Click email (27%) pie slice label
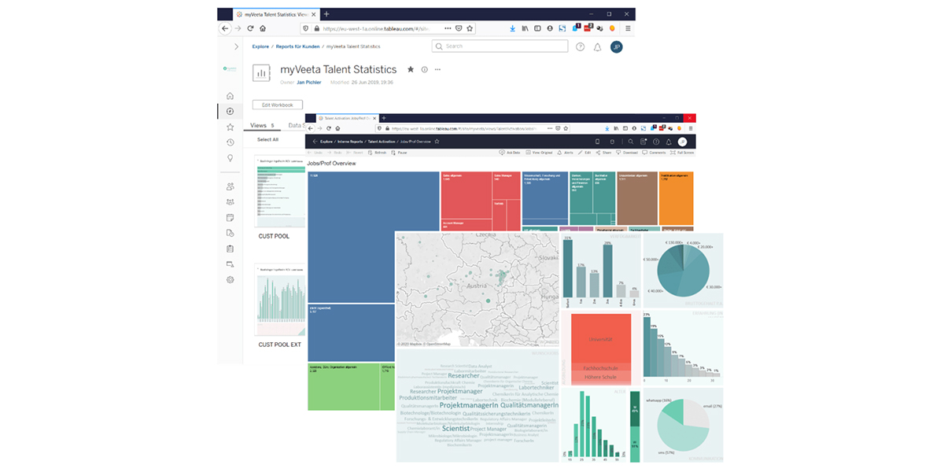This screenshot has width=944, height=472. point(711,406)
